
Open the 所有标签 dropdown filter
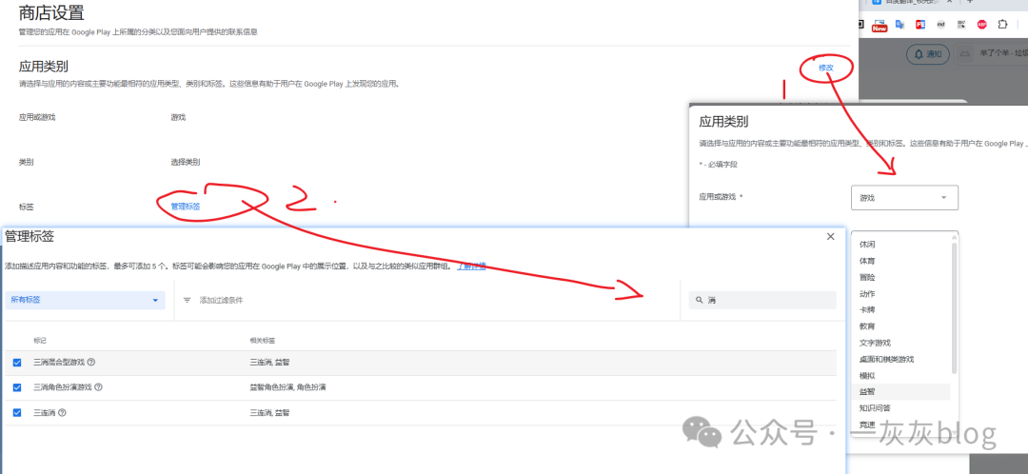(x=85, y=300)
